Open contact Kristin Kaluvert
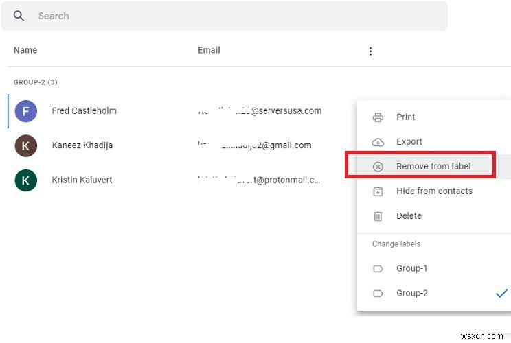The height and width of the screenshot is (343, 511). (82, 180)
